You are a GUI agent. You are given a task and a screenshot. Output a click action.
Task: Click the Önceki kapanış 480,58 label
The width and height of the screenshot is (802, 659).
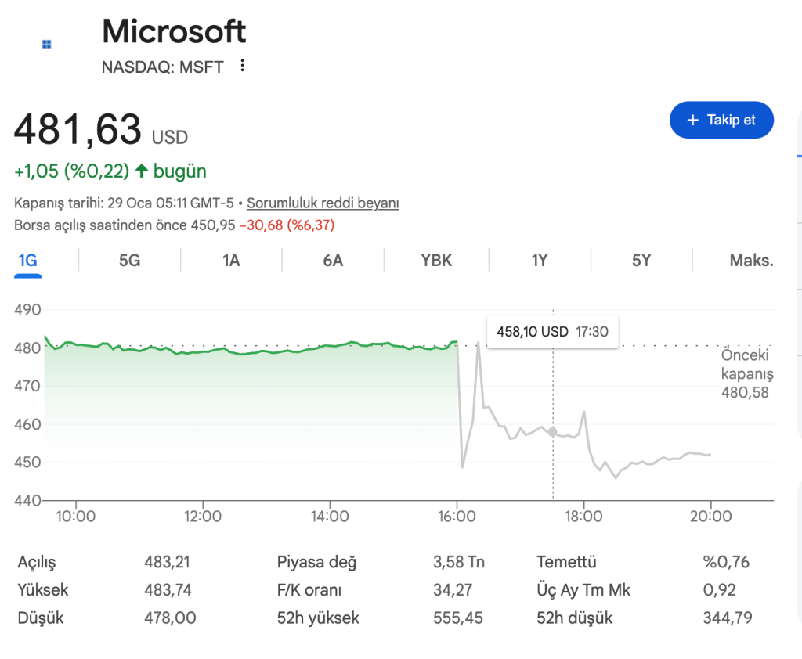click(746, 373)
